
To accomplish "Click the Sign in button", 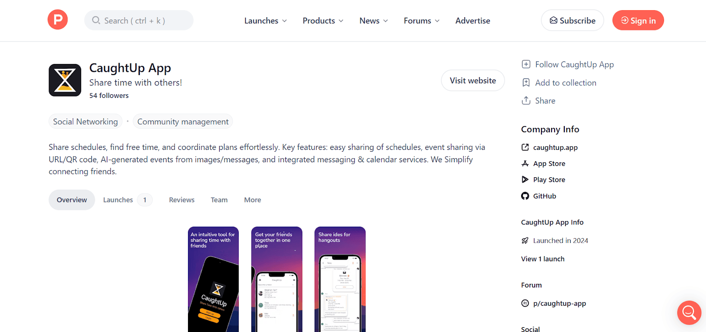I will pyautogui.click(x=638, y=20).
